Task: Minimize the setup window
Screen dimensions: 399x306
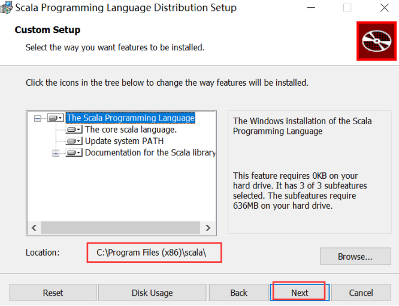Action: 311,8
